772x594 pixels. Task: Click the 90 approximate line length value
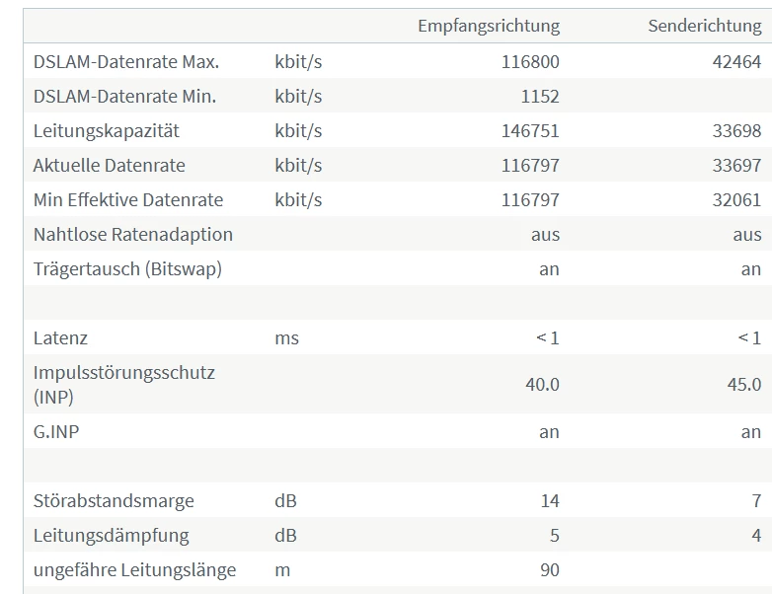[549, 569]
